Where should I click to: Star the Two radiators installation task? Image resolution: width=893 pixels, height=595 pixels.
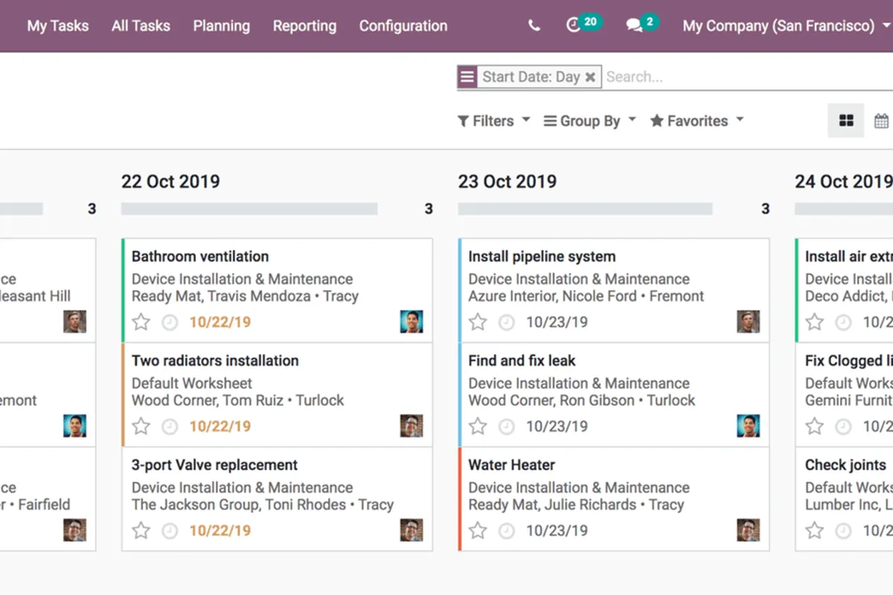click(141, 426)
